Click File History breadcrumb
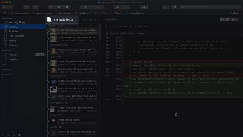This screenshot has height=137, width=243. click(63, 13)
